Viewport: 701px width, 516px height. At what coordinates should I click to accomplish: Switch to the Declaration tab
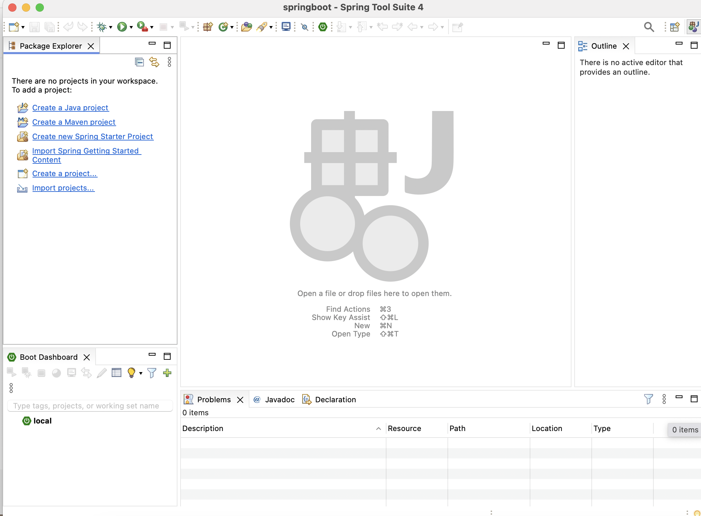pyautogui.click(x=335, y=400)
